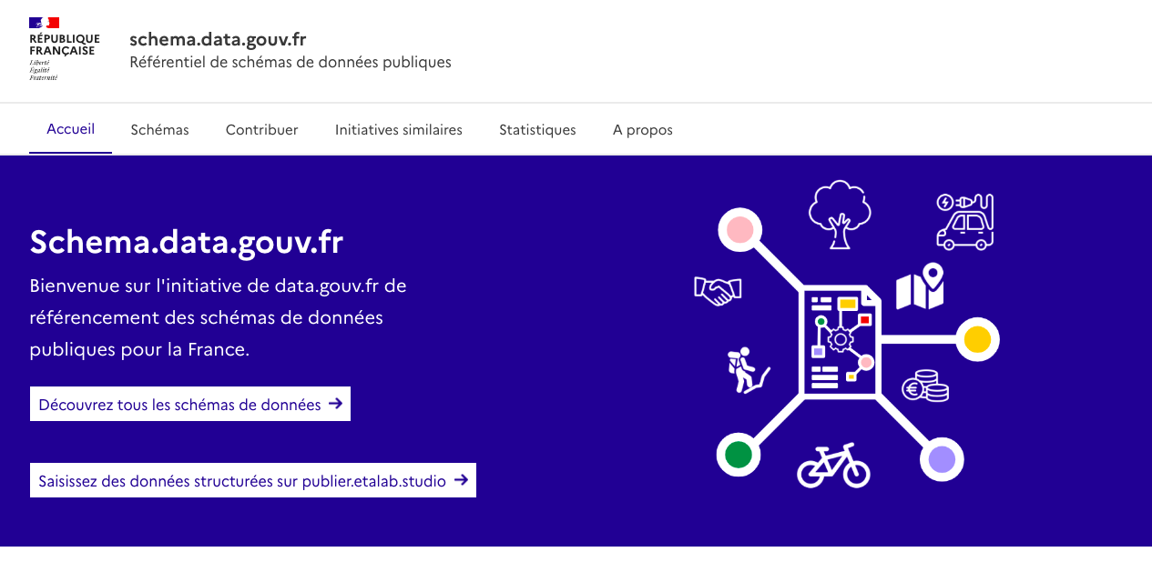
Task: Click the yellow circle node
Action: point(976,339)
